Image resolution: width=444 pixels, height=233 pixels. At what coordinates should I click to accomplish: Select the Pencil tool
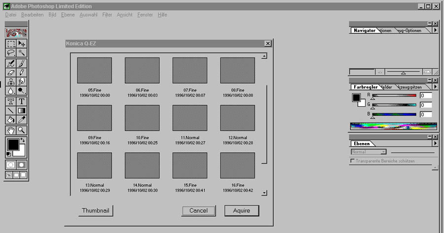22,72
